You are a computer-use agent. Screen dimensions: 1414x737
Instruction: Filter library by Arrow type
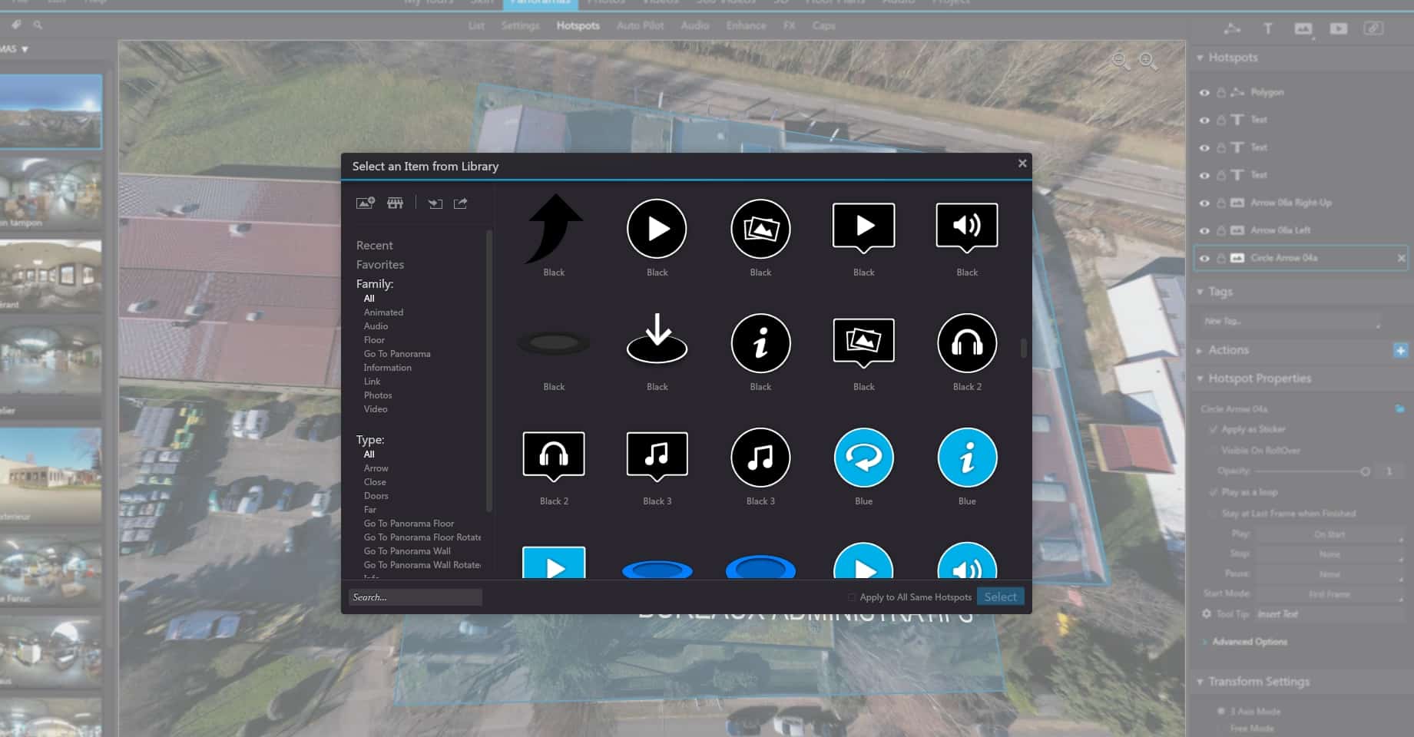pos(376,468)
